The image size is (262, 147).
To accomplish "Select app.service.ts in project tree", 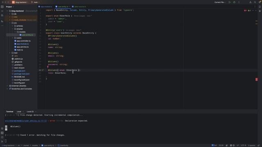I will coord(23,47).
